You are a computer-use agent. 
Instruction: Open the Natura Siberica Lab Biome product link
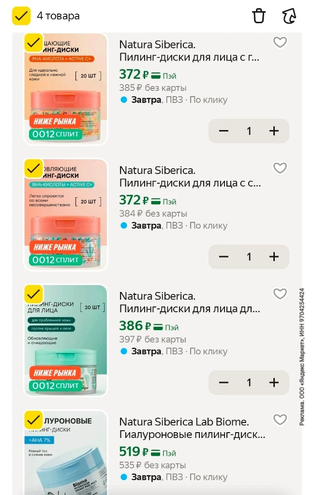pos(193,428)
